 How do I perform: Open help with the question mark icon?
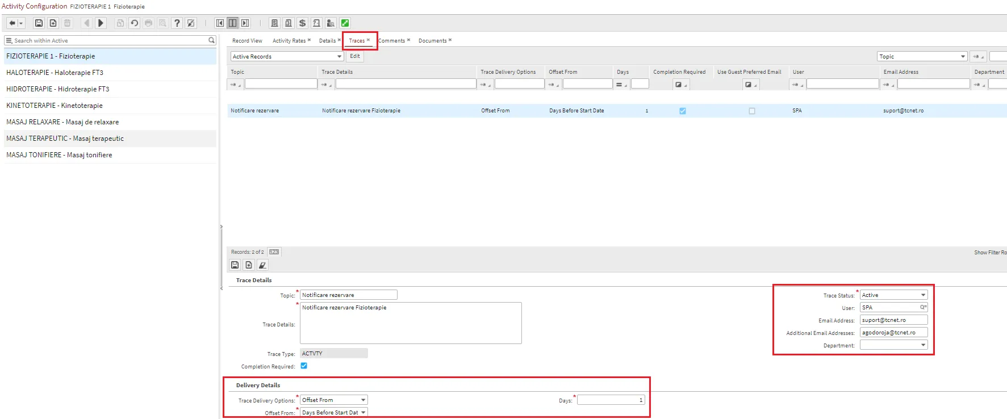177,23
